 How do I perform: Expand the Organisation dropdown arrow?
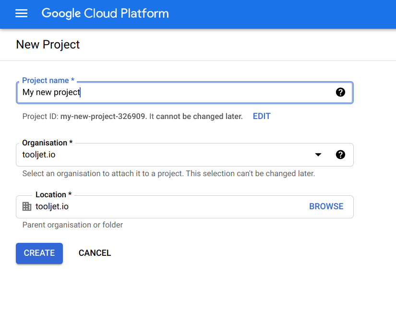point(318,155)
